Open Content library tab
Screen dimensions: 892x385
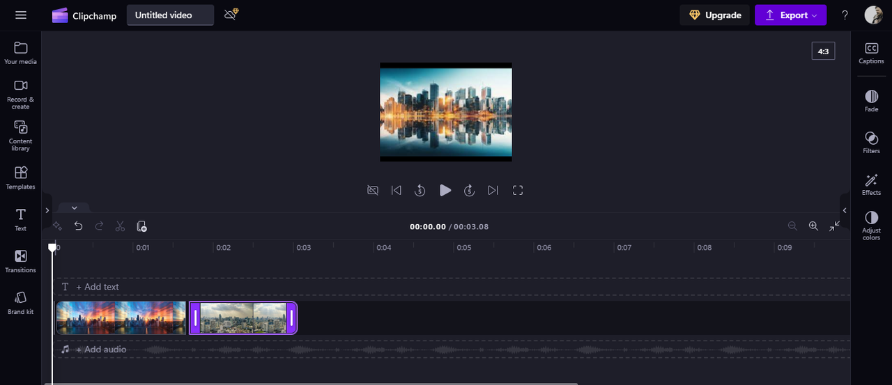(x=21, y=136)
